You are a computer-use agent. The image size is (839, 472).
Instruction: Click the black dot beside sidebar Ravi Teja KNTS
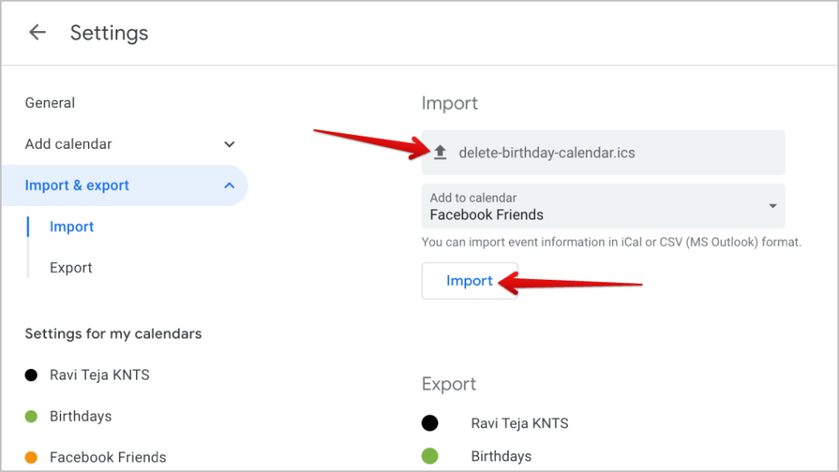(x=31, y=375)
